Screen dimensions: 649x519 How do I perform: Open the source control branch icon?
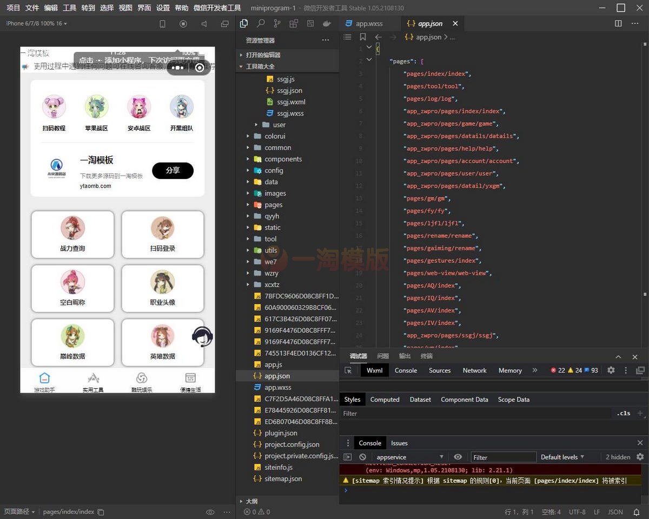click(277, 24)
